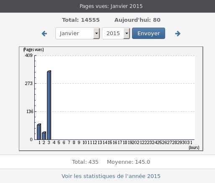Click the 273 y-axis label
Image resolution: width=215 pixels, height=183 pixels.
point(28,83)
